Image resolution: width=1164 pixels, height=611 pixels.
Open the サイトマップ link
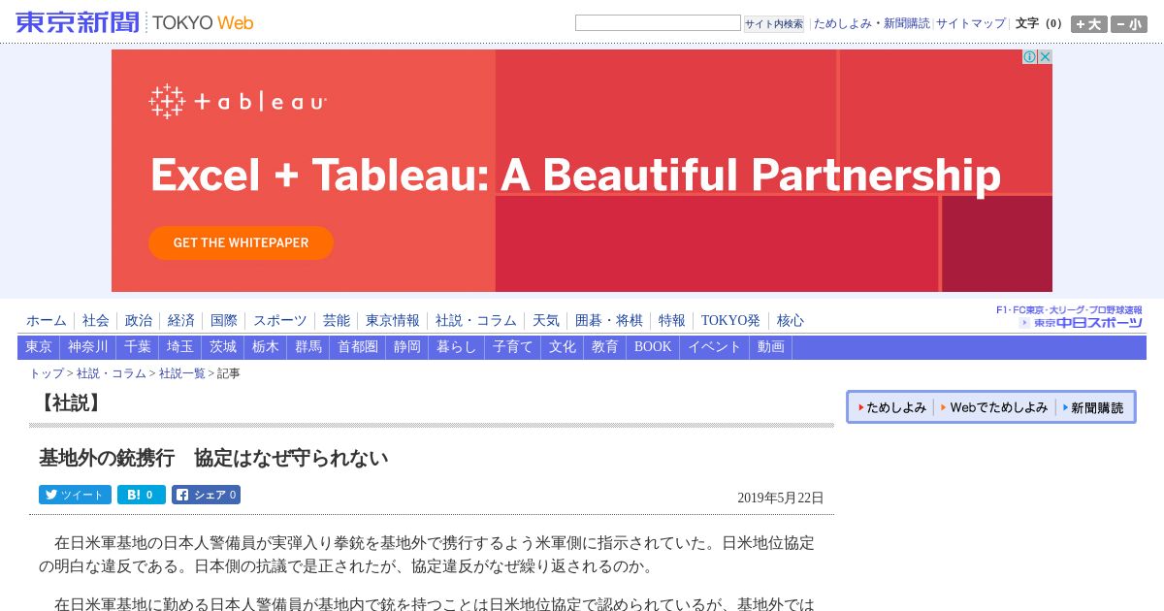[971, 23]
